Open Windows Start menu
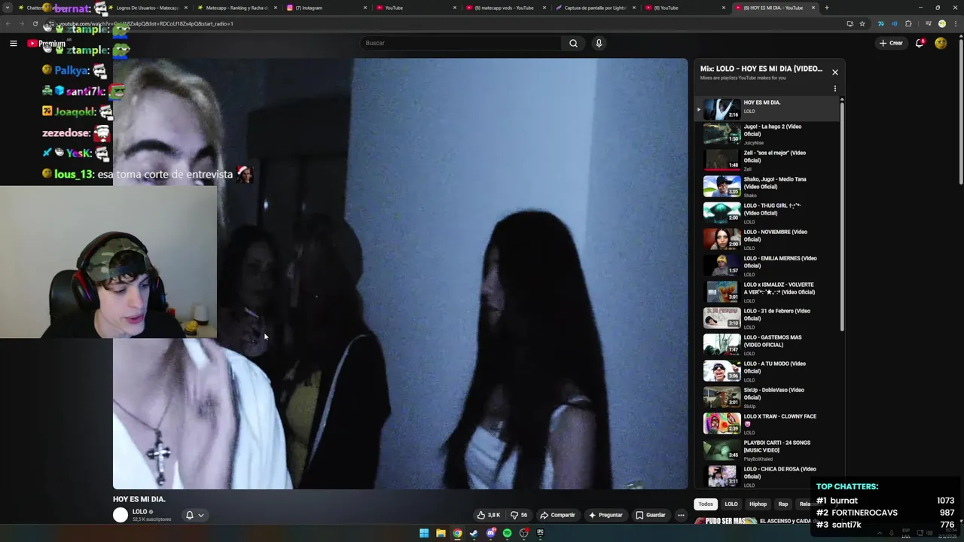 [424, 533]
